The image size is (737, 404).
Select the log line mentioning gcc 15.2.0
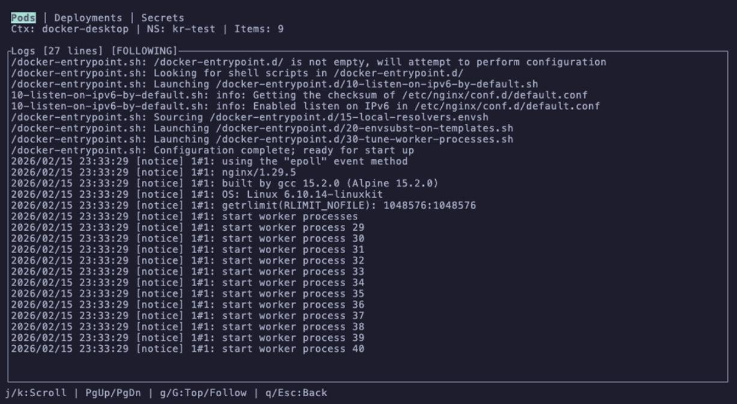[x=224, y=183]
